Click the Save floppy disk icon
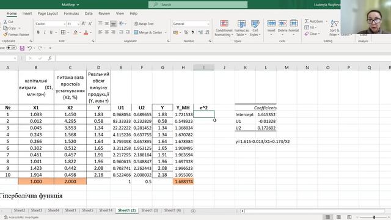This screenshot has width=391, height=220. pos(22,48)
